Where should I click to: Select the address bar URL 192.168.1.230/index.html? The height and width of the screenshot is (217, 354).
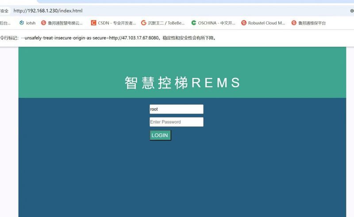[48, 11]
